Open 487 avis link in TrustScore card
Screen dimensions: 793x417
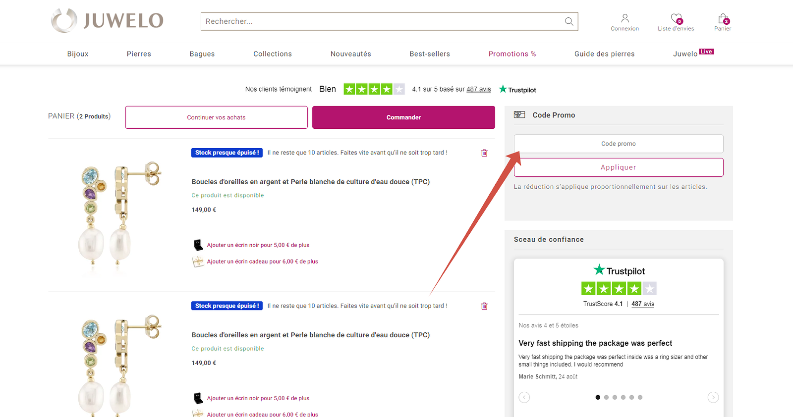(x=643, y=304)
